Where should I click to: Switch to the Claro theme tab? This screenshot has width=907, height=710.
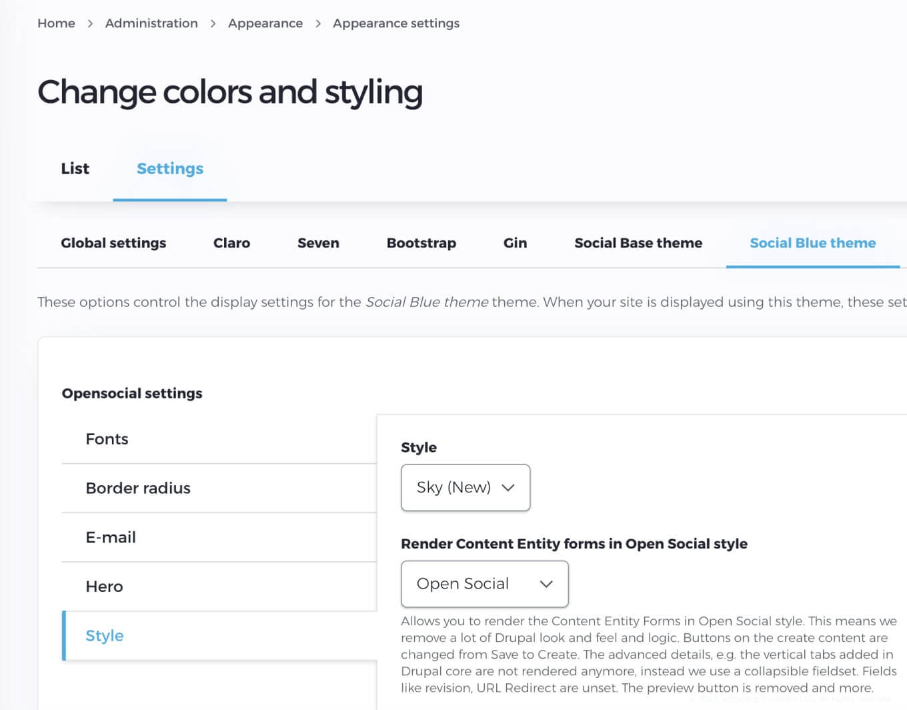[231, 243]
